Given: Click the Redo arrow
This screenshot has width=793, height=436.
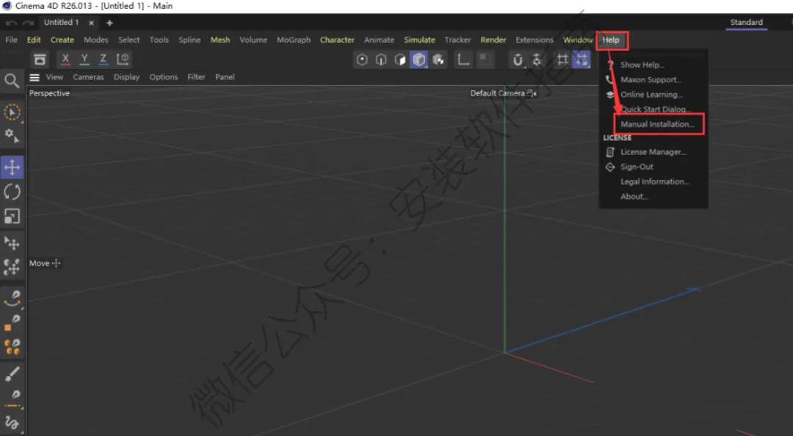Looking at the screenshot, I should (28, 23).
